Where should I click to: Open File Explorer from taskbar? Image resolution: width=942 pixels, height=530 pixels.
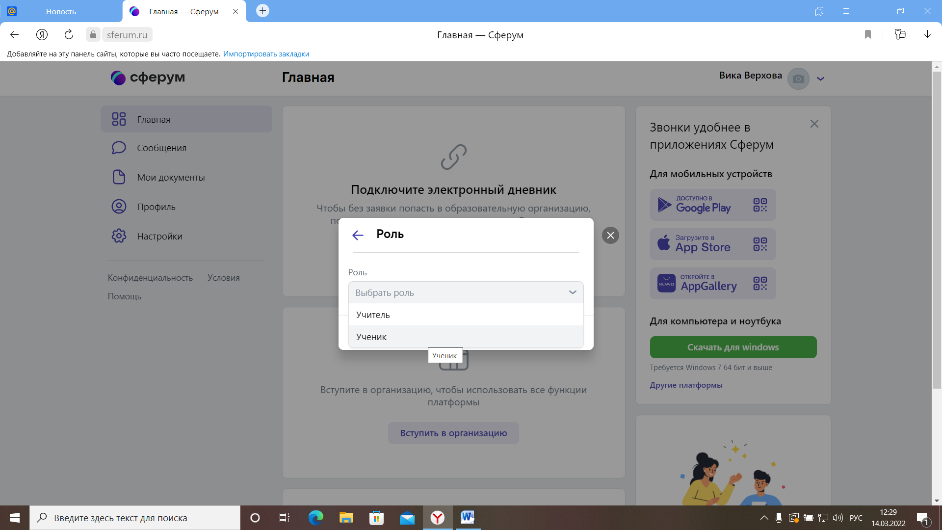(x=346, y=518)
